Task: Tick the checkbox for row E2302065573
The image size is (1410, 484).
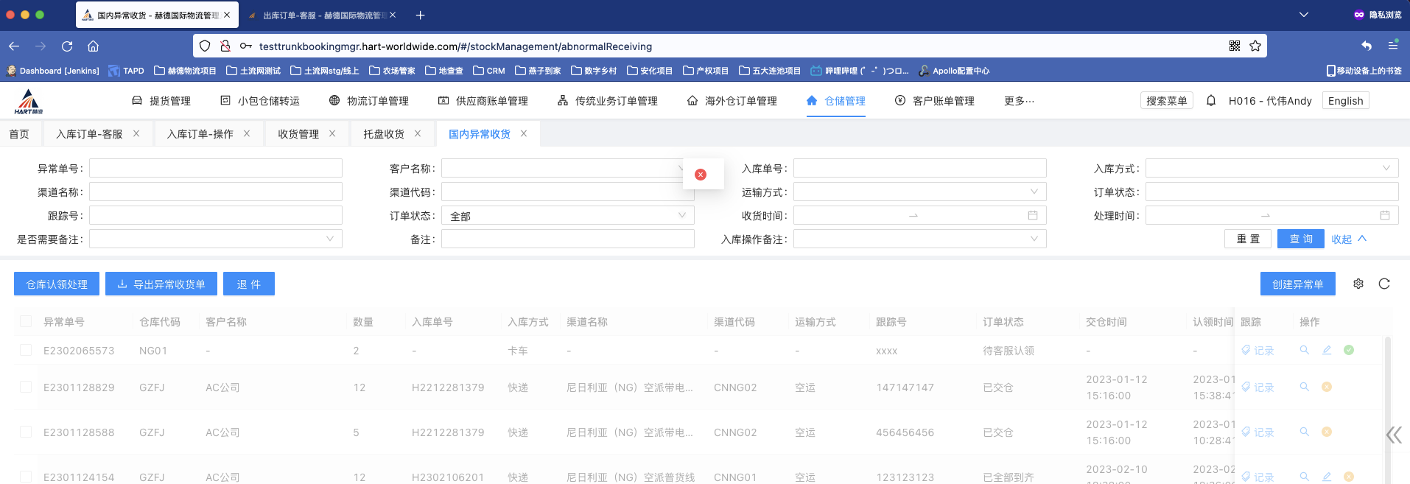Action: point(26,350)
